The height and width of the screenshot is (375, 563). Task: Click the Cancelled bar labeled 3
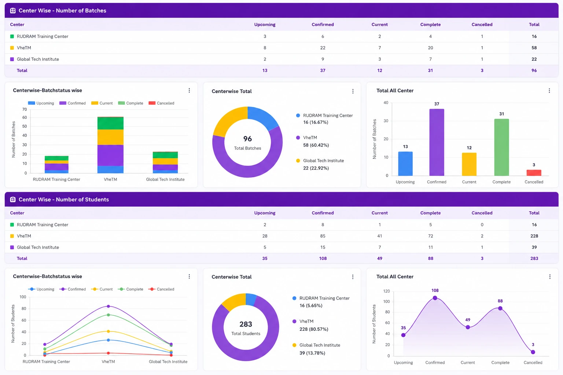(x=534, y=173)
